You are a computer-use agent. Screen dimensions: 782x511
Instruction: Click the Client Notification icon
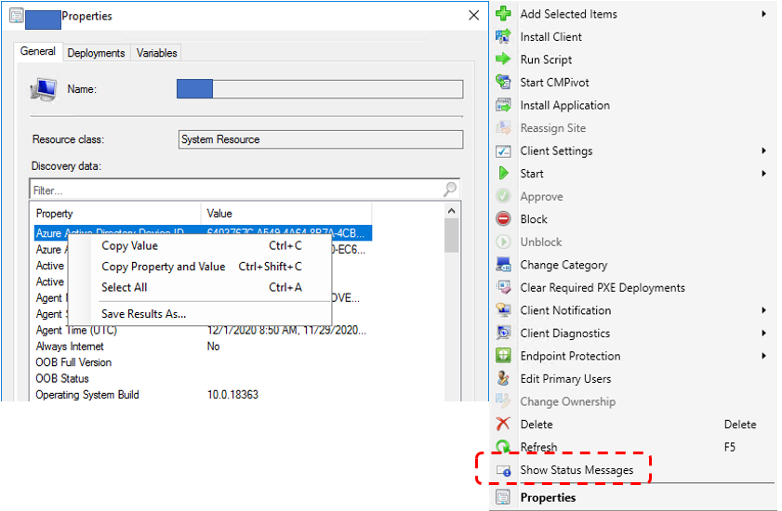click(x=503, y=310)
